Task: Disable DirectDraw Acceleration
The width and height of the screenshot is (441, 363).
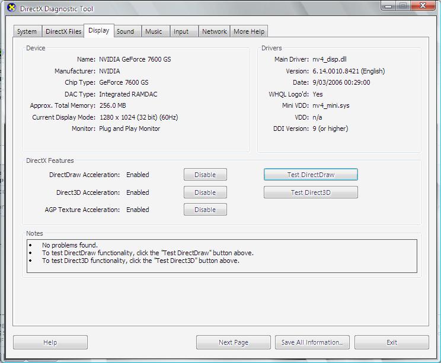Action: pyautogui.click(x=205, y=175)
